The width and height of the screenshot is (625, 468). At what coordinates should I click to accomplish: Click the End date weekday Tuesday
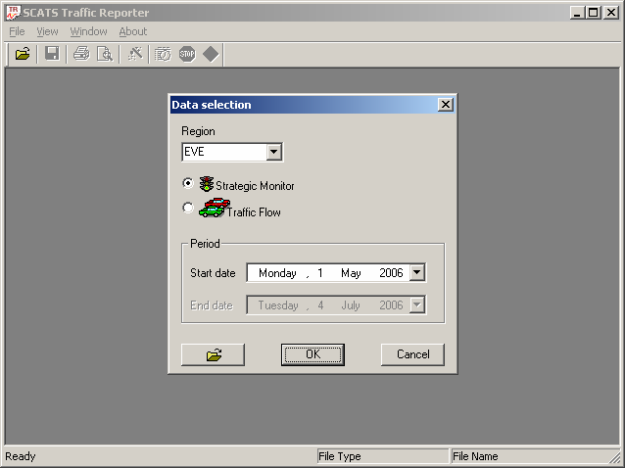278,305
